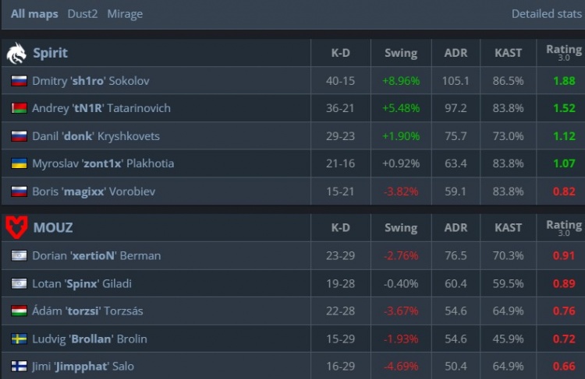Open the Detailed stats link
Screen dimensions: 585x379
click(543, 14)
